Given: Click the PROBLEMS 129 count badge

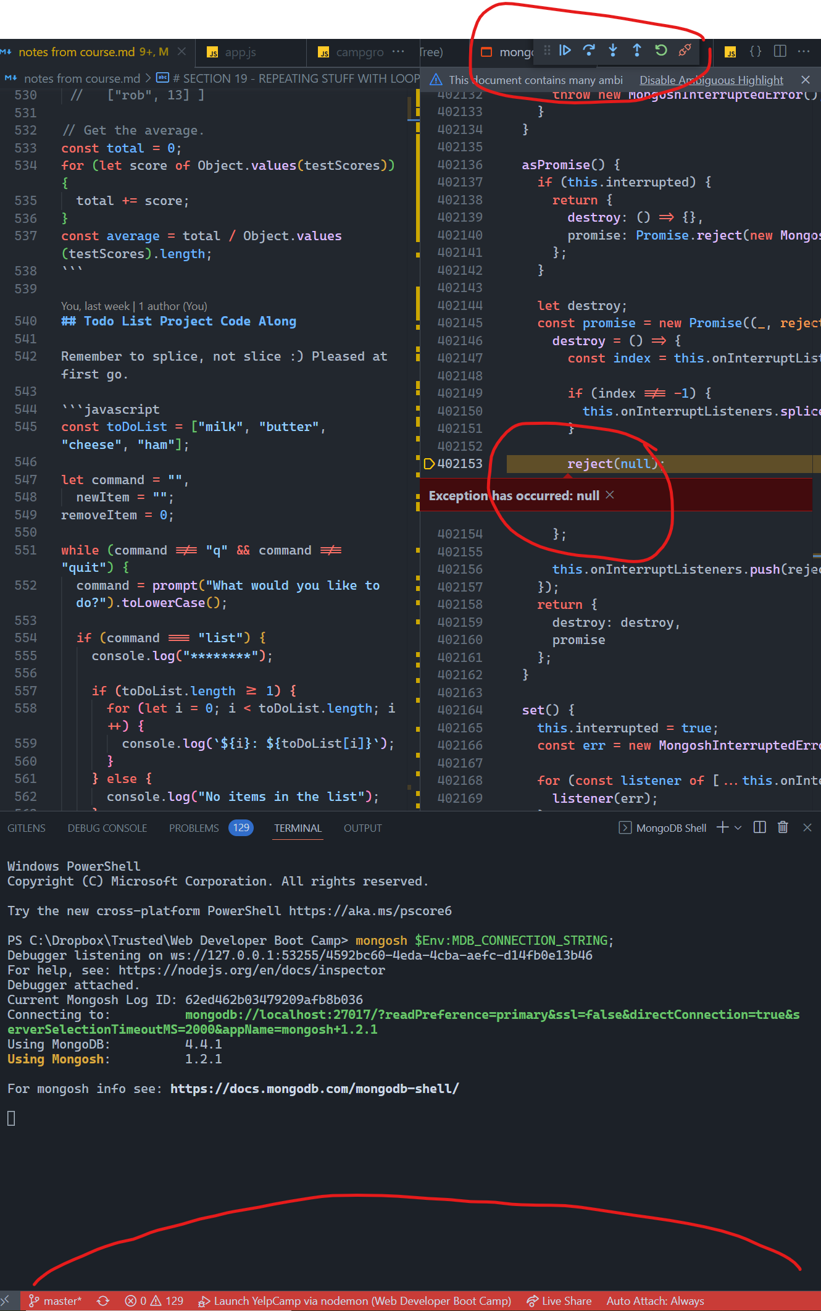Looking at the screenshot, I should pyautogui.click(x=241, y=827).
